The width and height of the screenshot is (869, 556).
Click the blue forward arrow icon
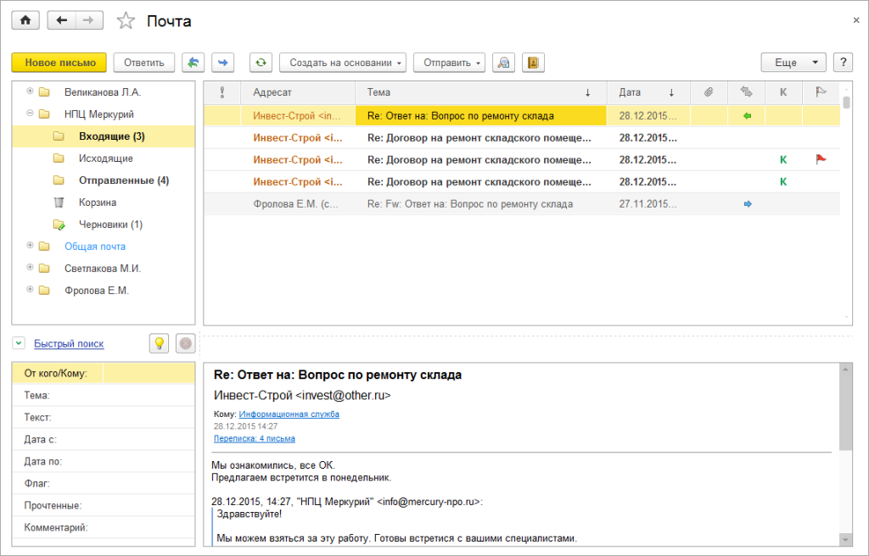click(x=223, y=63)
